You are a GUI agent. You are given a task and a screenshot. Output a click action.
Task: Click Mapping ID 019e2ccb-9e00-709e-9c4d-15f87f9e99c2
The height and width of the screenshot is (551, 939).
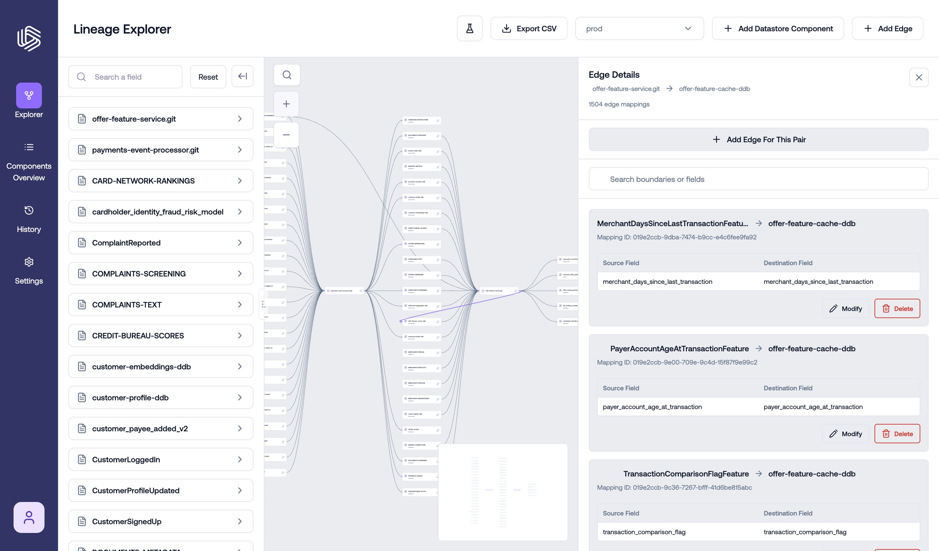pyautogui.click(x=677, y=362)
